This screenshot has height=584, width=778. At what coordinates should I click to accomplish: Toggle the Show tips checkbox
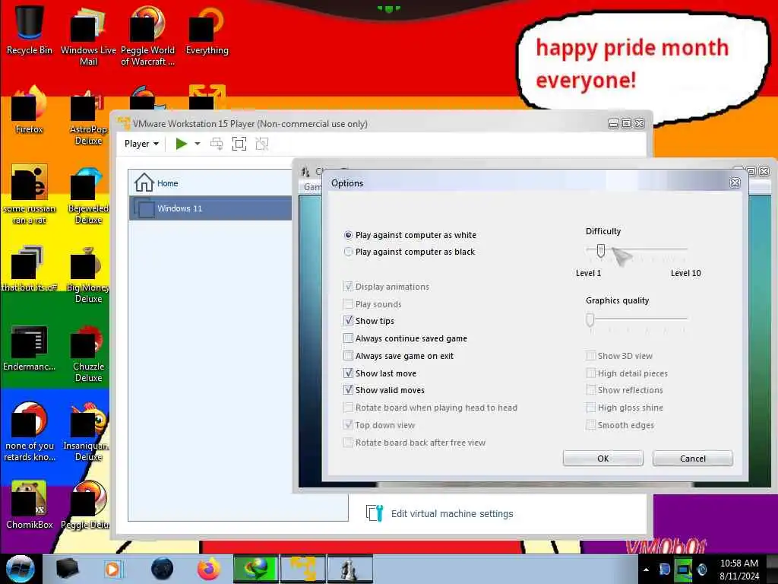pyautogui.click(x=348, y=321)
